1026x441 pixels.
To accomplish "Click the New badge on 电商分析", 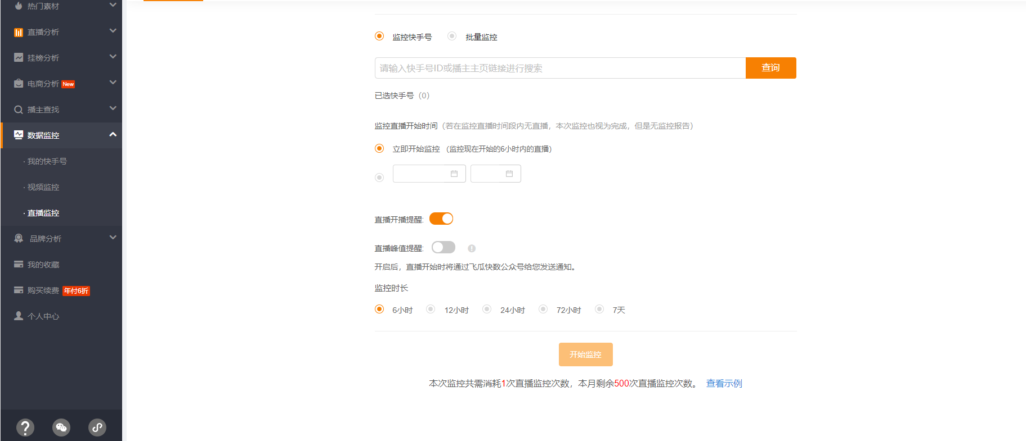I will (68, 84).
